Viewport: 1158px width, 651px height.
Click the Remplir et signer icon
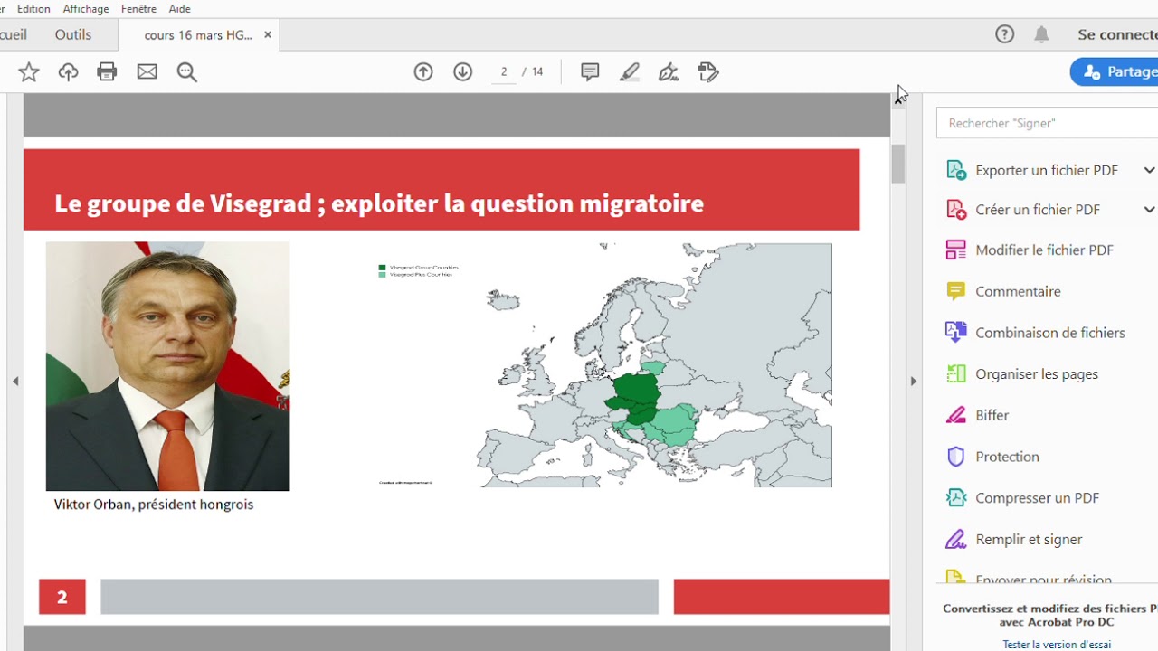(x=956, y=539)
